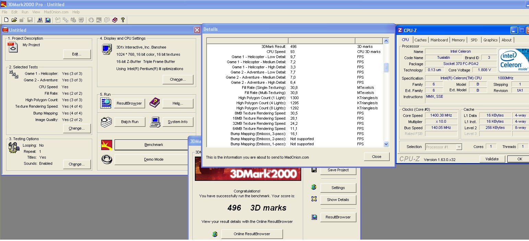Click the yellow question mark toolbar icon

pyautogui.click(x=123, y=20)
